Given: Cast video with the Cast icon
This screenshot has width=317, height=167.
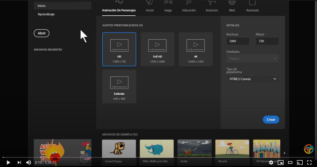Looking at the screenshot, I should coord(300,162).
